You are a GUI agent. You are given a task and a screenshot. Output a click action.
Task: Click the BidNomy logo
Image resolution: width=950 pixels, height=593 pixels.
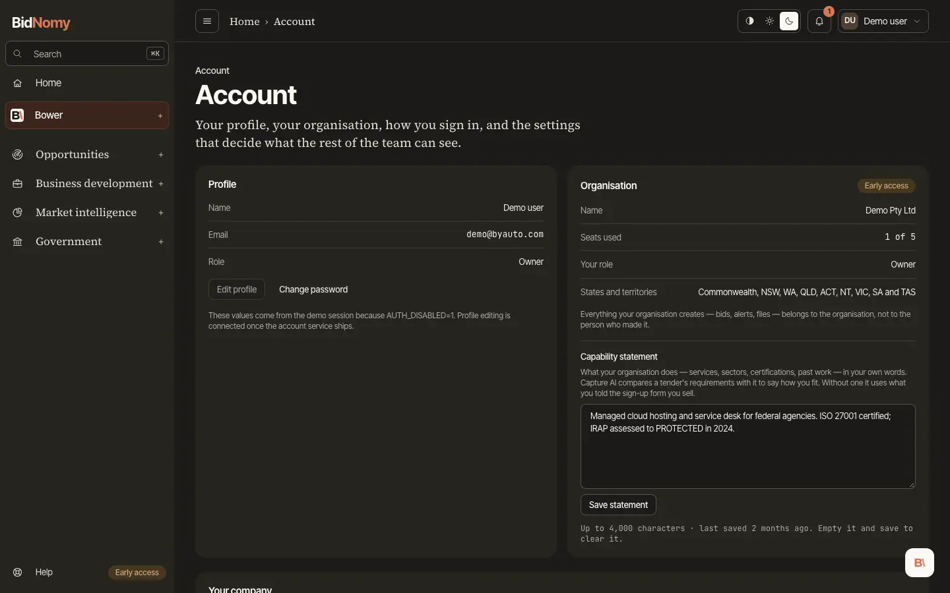click(41, 22)
